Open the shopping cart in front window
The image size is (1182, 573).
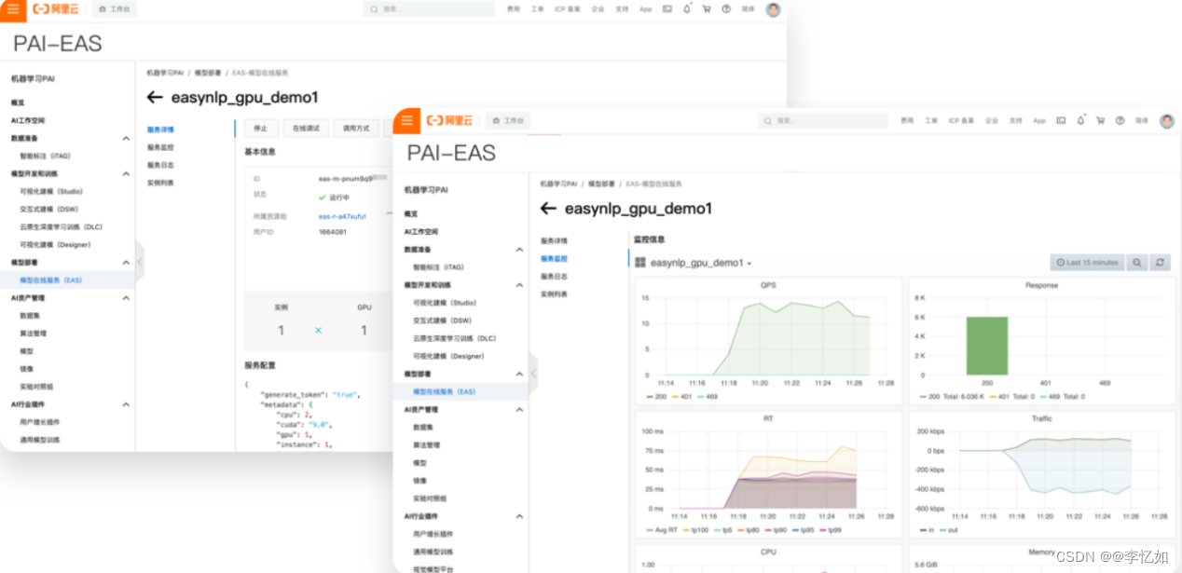pos(1100,120)
